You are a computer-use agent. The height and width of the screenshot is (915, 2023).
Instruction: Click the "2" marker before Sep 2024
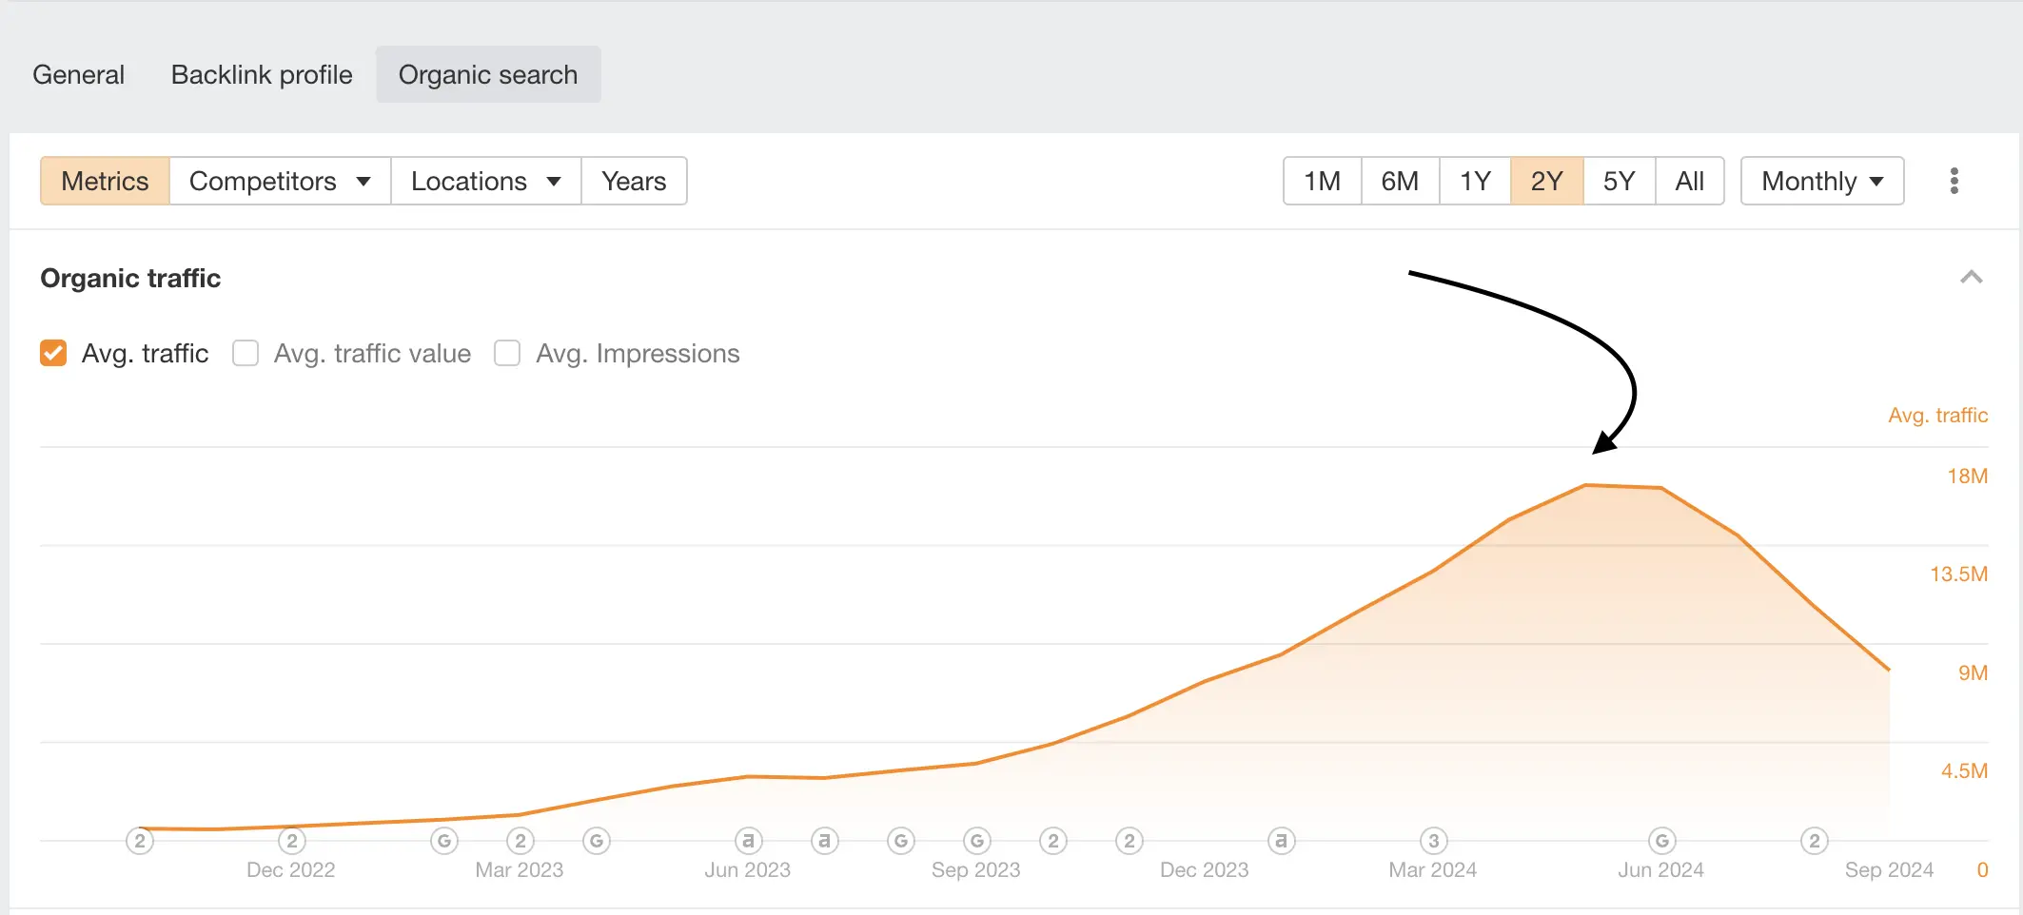tap(1814, 841)
